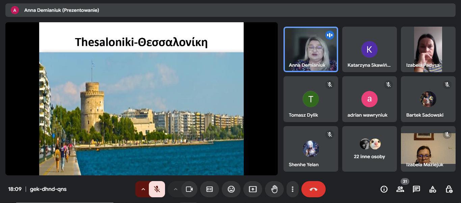This screenshot has width=461, height=203.
Task: Turn on closed captions
Action: coord(210,189)
